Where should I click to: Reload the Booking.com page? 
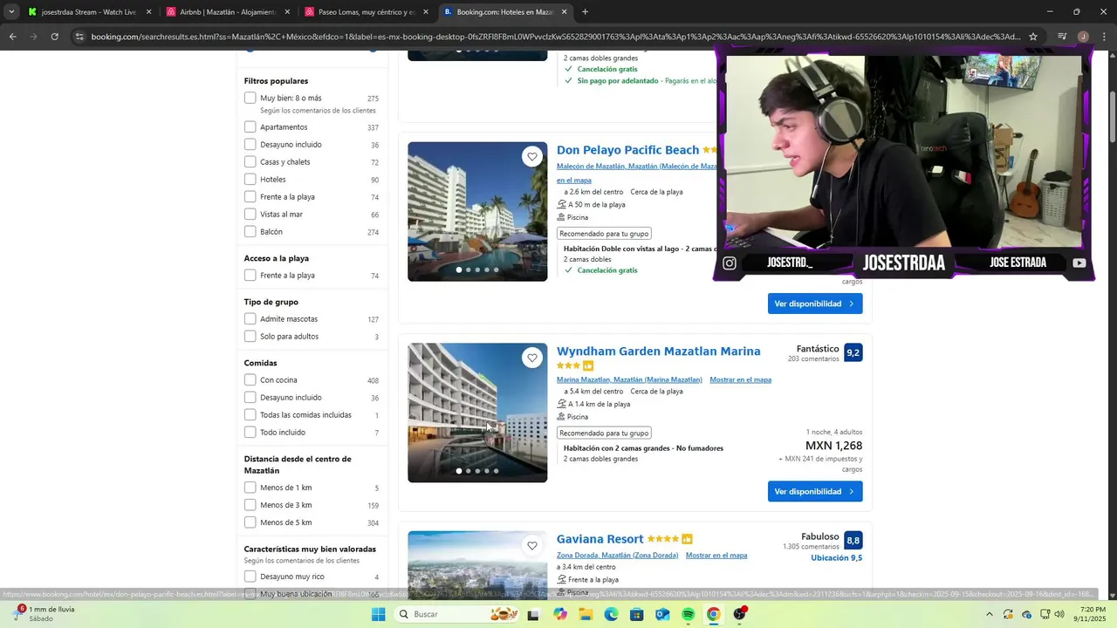pyautogui.click(x=54, y=37)
